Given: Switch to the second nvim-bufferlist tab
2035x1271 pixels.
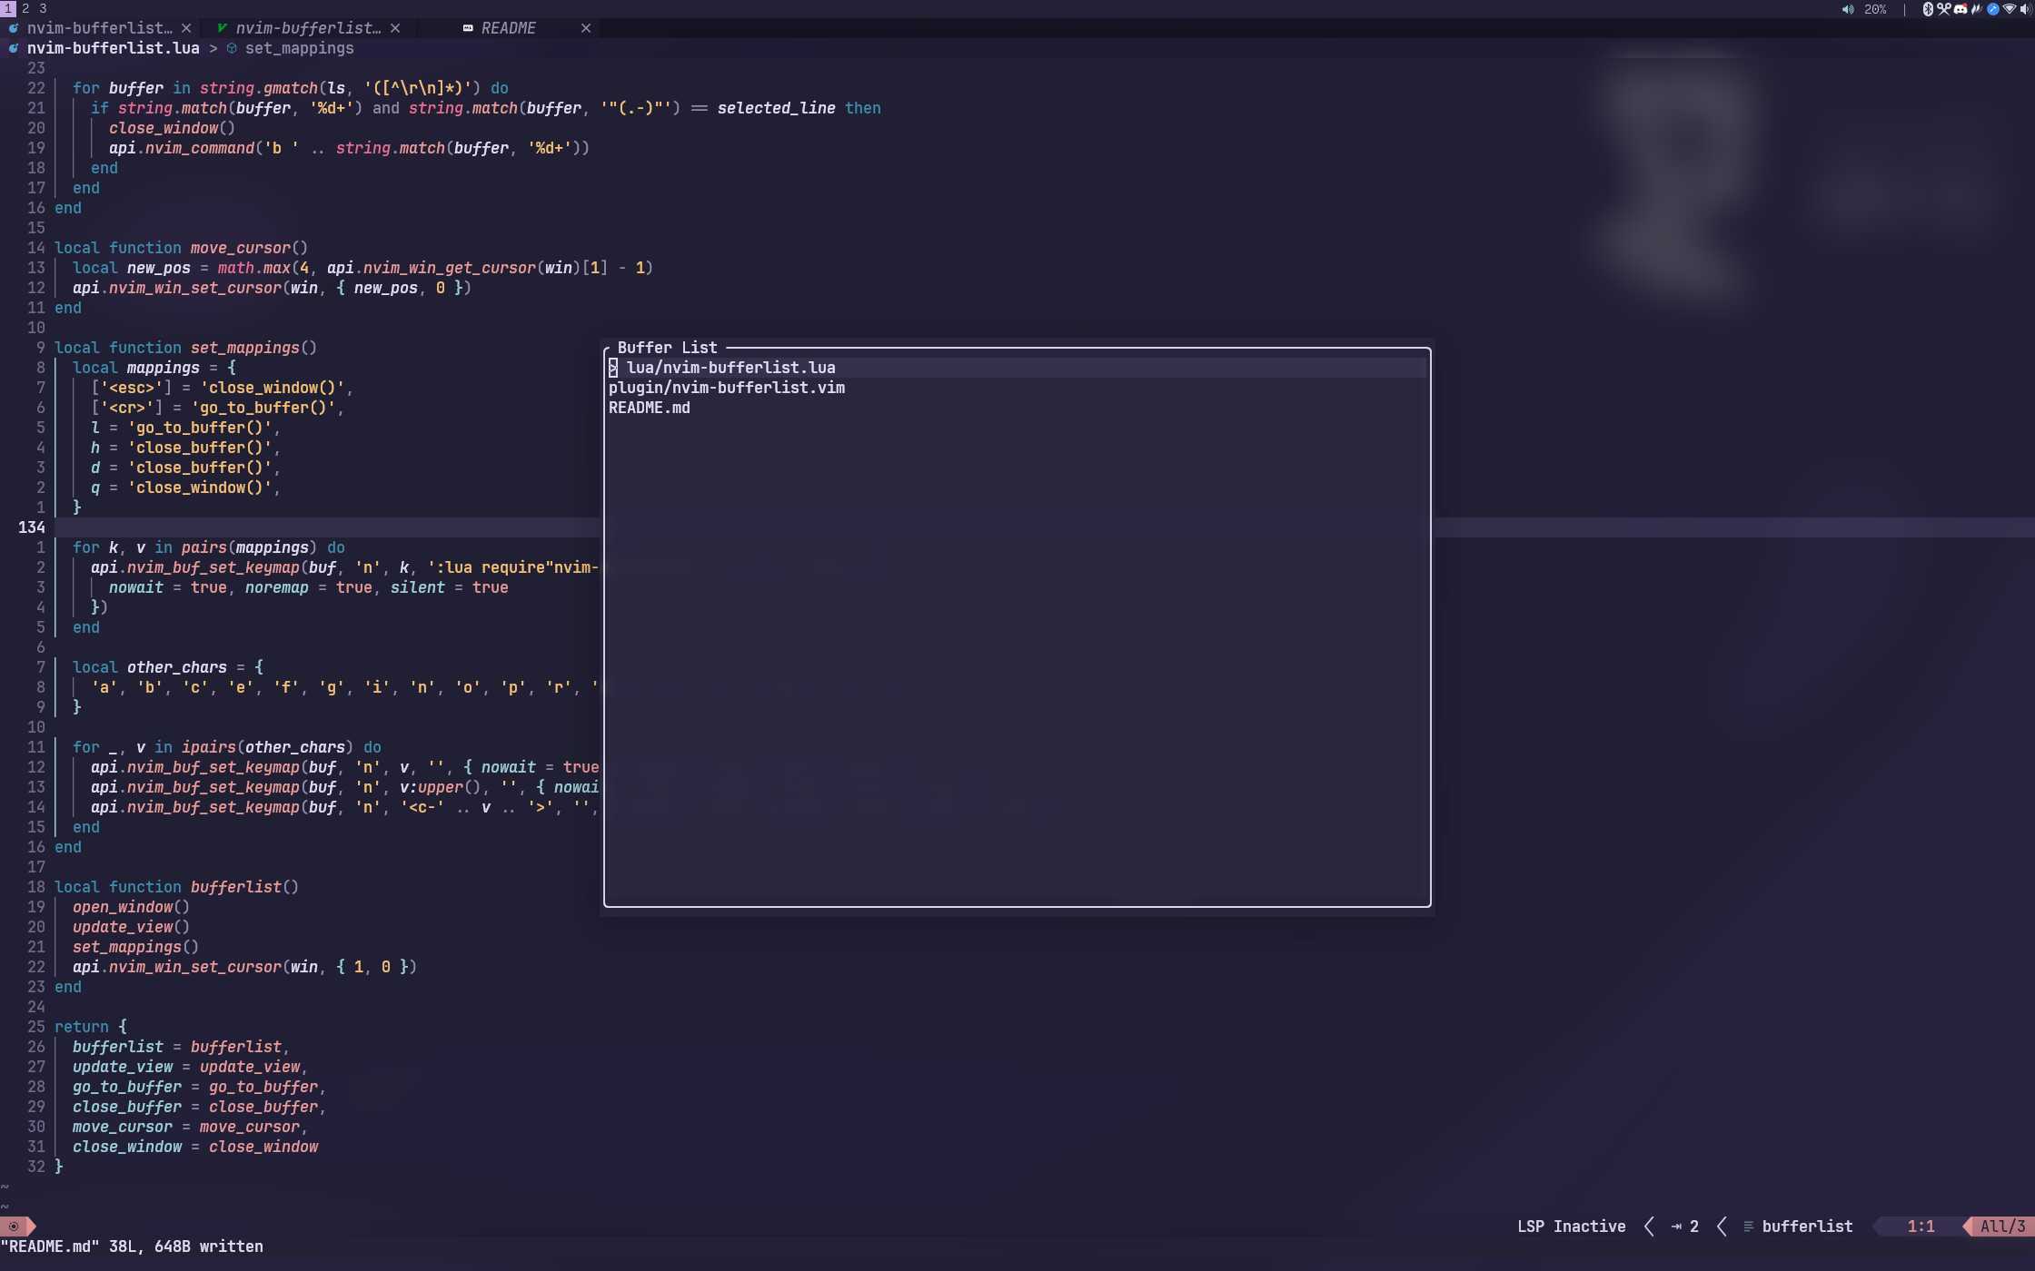Looking at the screenshot, I should [x=307, y=28].
